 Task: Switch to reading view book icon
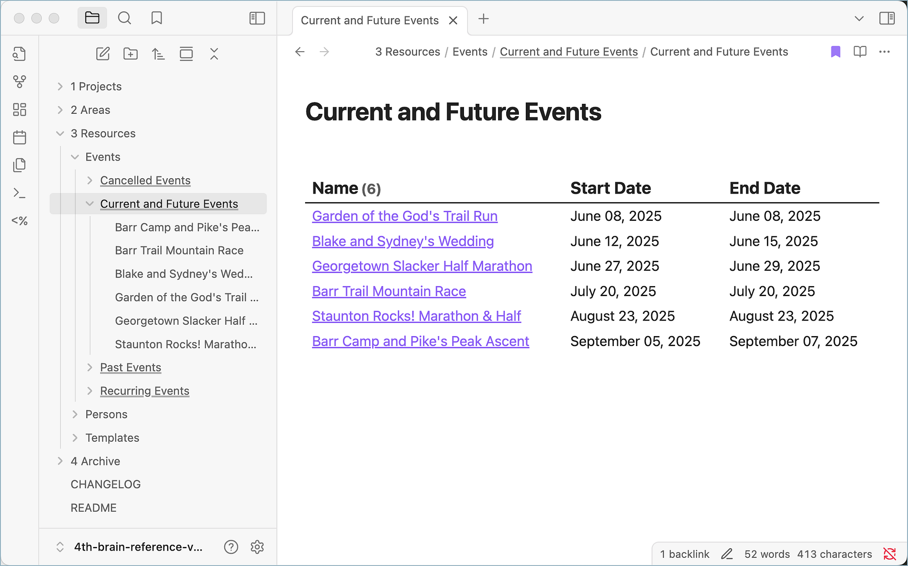(x=860, y=52)
